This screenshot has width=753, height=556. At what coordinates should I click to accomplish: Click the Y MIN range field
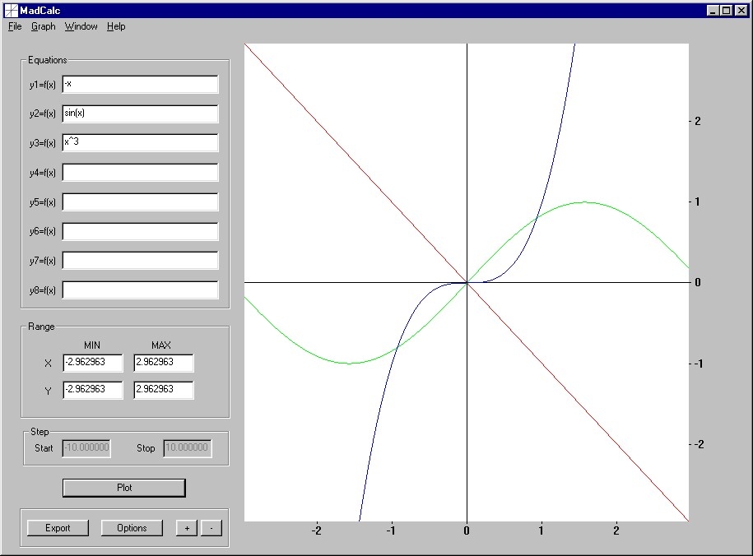pyautogui.click(x=93, y=390)
